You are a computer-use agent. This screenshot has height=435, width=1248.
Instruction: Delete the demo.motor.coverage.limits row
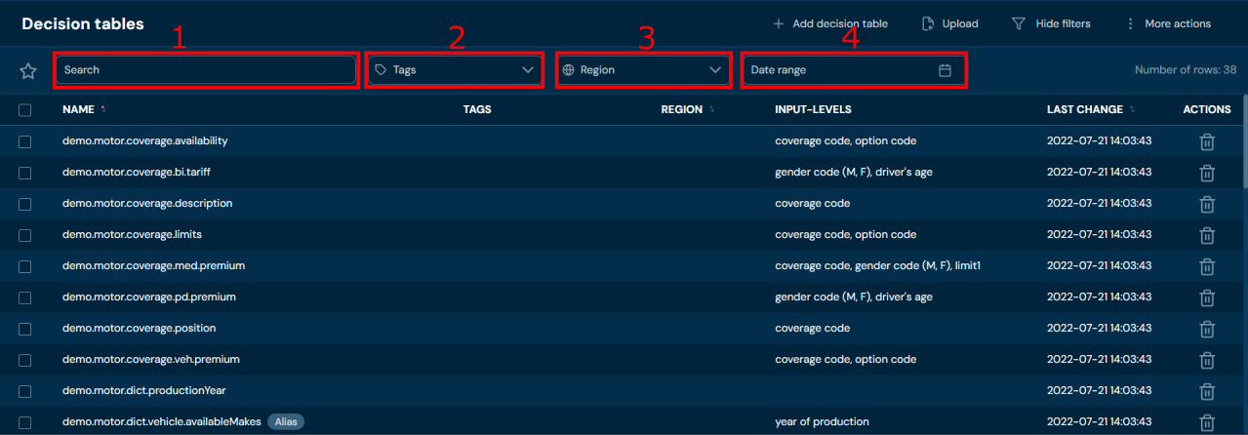tap(1206, 235)
